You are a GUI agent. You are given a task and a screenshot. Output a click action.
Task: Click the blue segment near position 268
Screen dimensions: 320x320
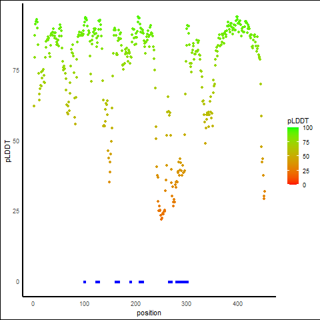coord(170,282)
